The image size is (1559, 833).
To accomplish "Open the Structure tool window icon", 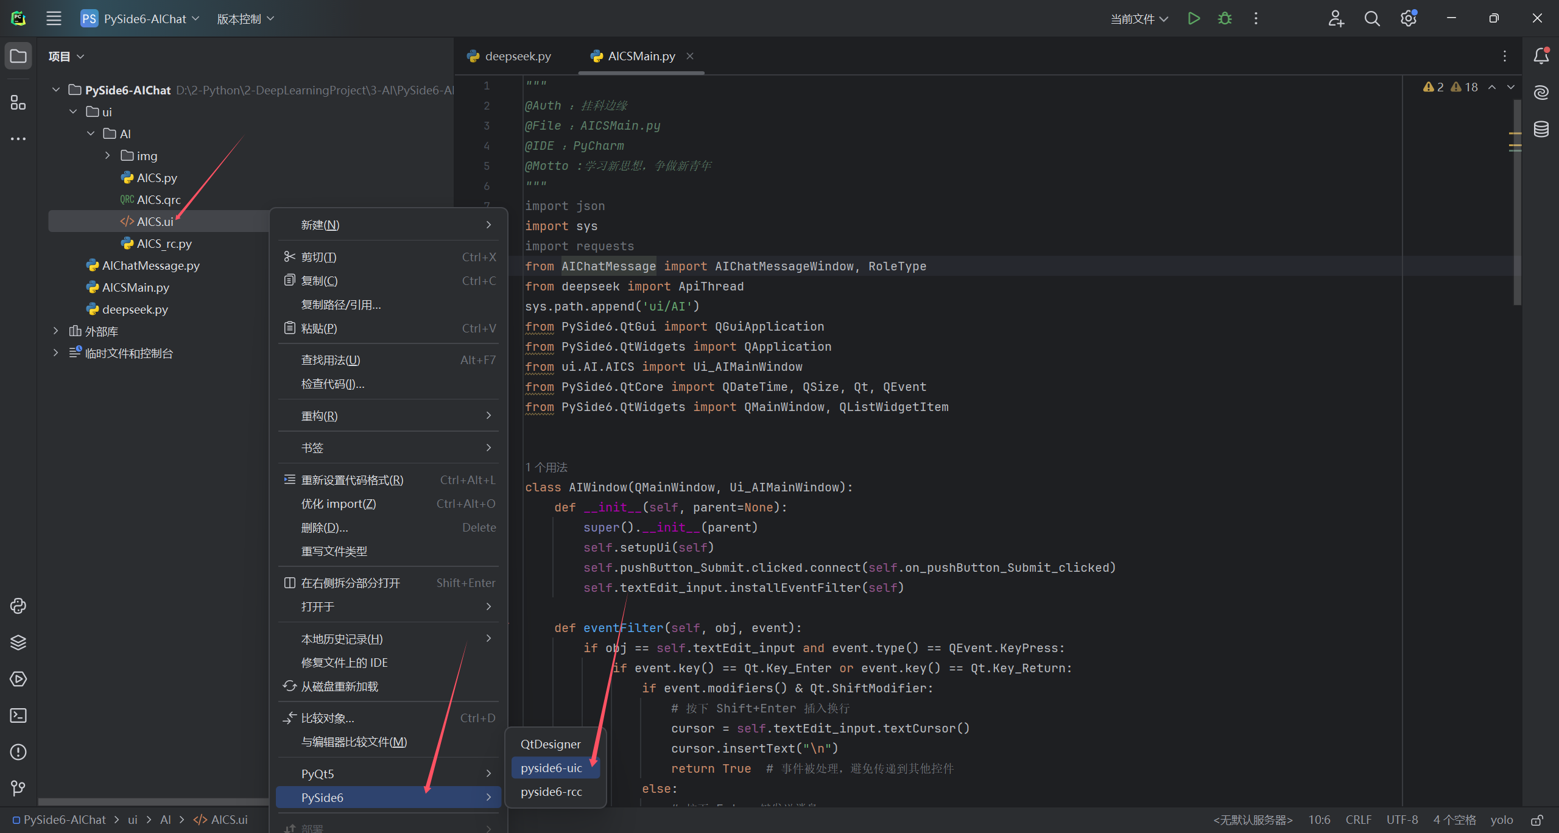I will pos(18,102).
